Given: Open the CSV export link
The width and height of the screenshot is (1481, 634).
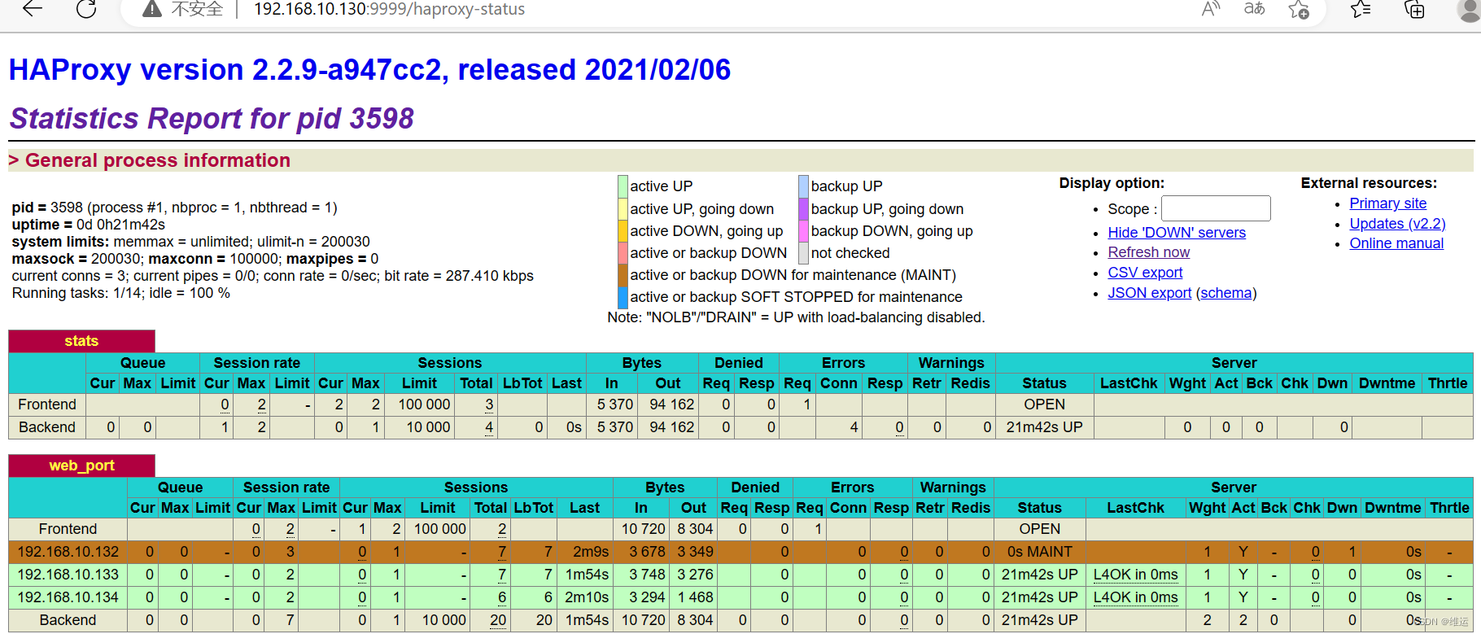Looking at the screenshot, I should [x=1145, y=273].
